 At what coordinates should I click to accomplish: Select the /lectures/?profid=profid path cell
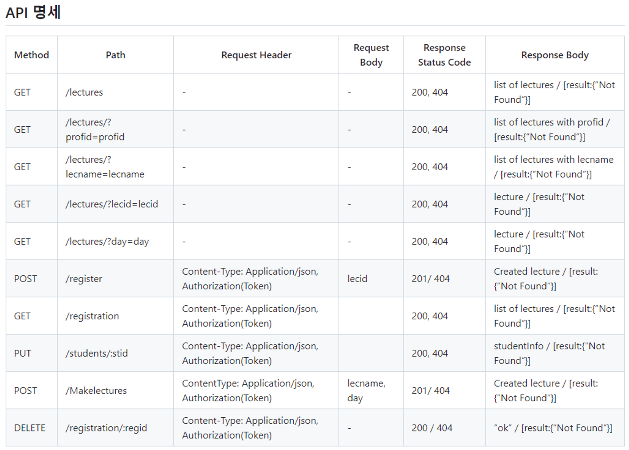pos(95,129)
